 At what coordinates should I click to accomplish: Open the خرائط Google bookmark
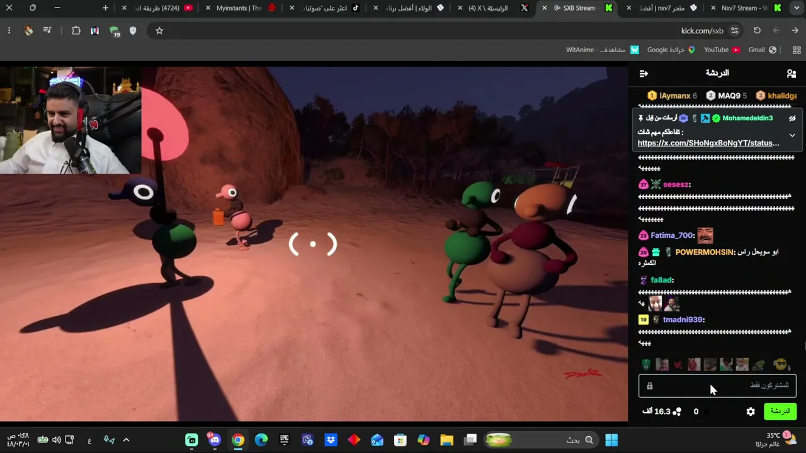tap(671, 50)
